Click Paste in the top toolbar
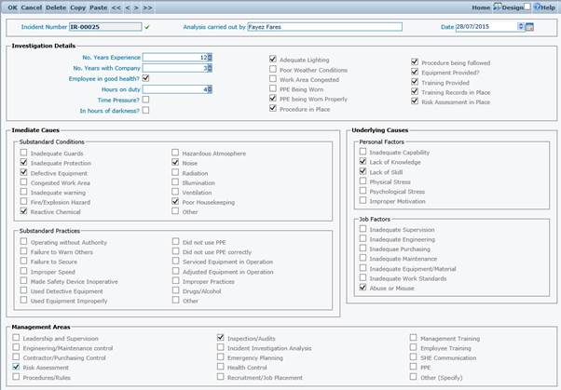Image resolution: width=561 pixels, height=390 pixels. tap(97, 7)
